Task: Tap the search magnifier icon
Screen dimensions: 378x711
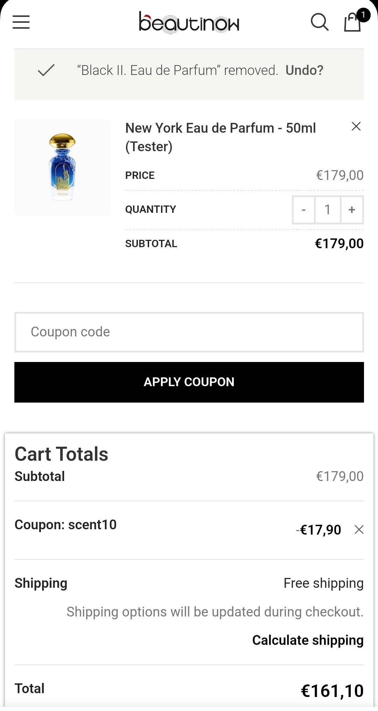Action: pos(319,22)
